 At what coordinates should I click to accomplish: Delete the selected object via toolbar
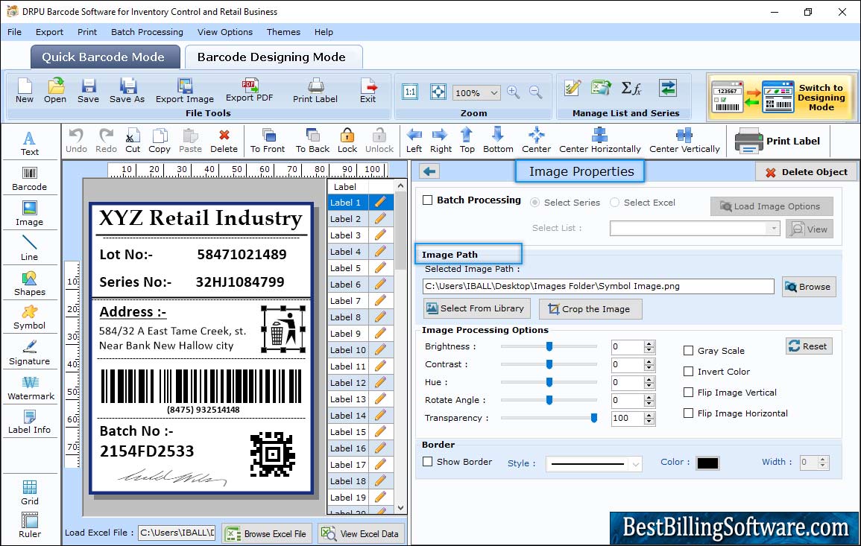pyautogui.click(x=224, y=141)
